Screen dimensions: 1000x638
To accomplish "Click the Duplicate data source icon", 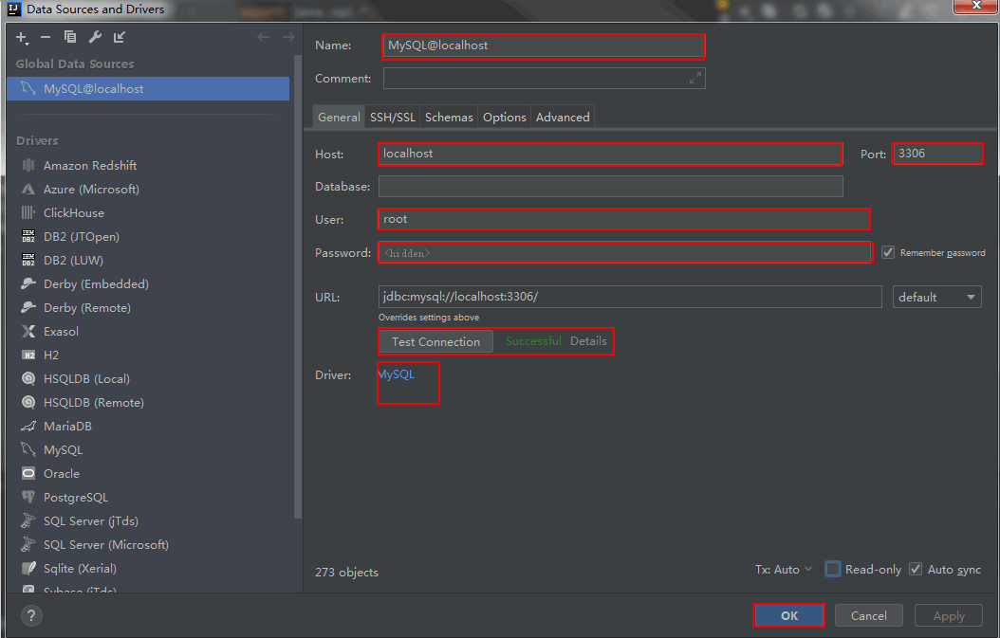I will 70,37.
